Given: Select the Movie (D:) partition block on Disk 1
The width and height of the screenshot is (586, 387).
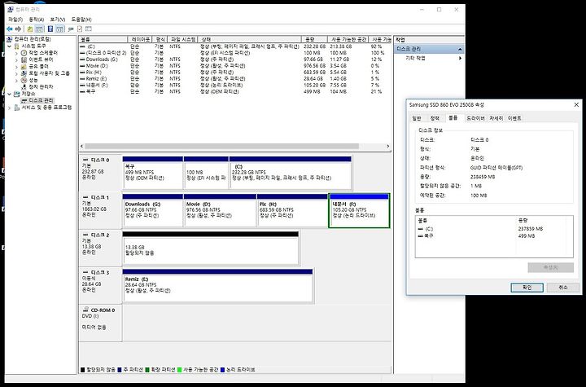Looking at the screenshot, I should [x=220, y=210].
